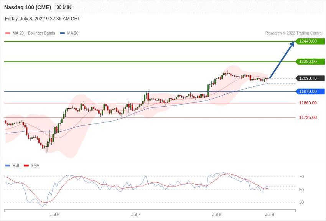Click the 11860.00 support price label

[308, 103]
